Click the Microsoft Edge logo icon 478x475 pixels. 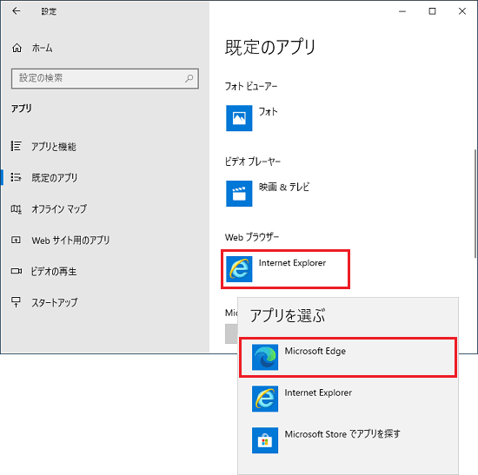pos(265,357)
